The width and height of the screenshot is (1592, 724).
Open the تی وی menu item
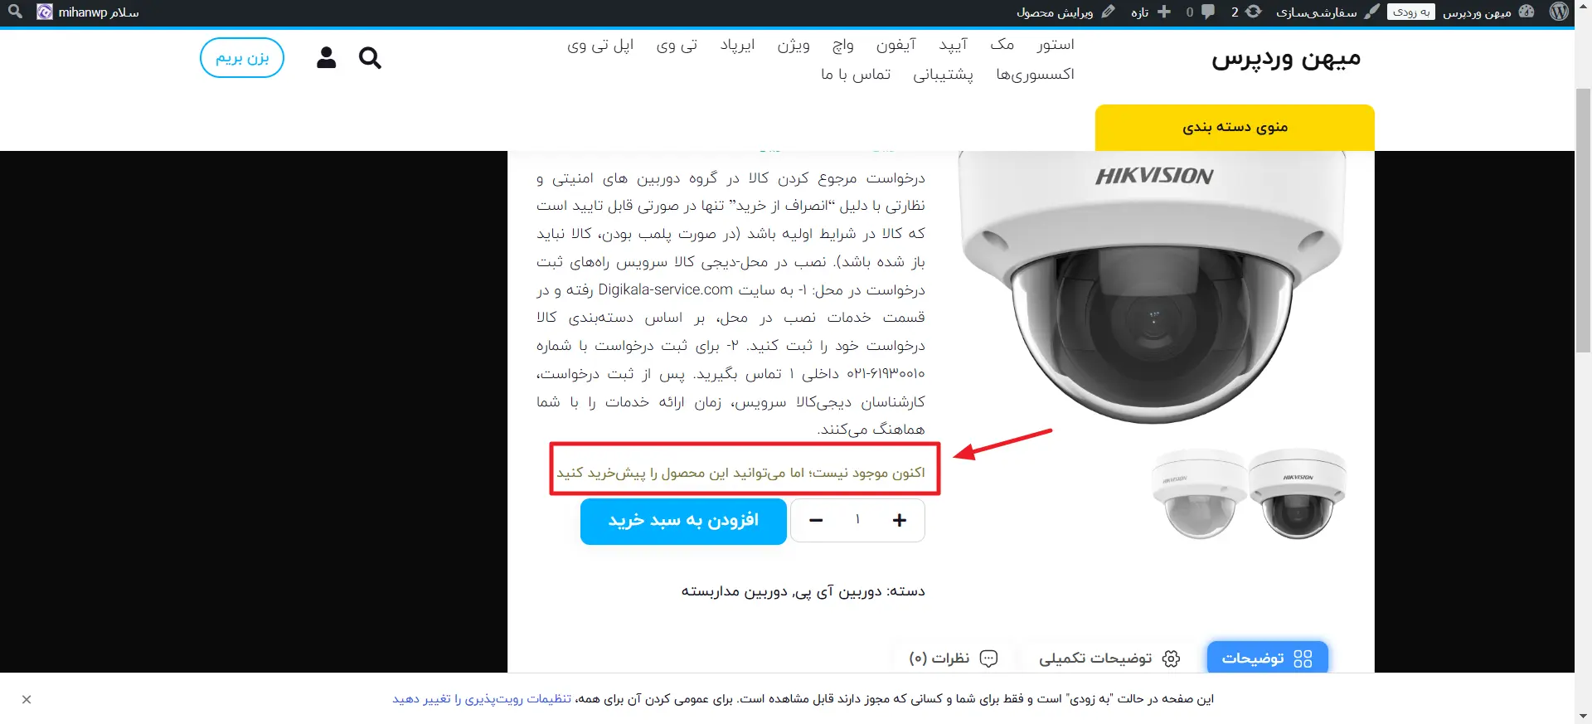click(x=677, y=45)
